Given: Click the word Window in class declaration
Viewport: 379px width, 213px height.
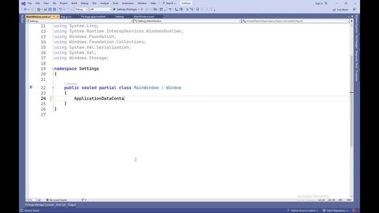Looking at the screenshot, I should [174, 88].
